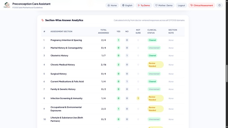The image size is (228, 128).
Task: Click the Section-Wise Answer Analytics pulse icon
Action: tap(42, 20)
